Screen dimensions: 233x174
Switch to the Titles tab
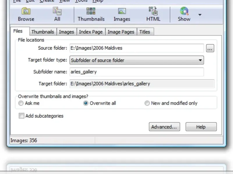145,32
